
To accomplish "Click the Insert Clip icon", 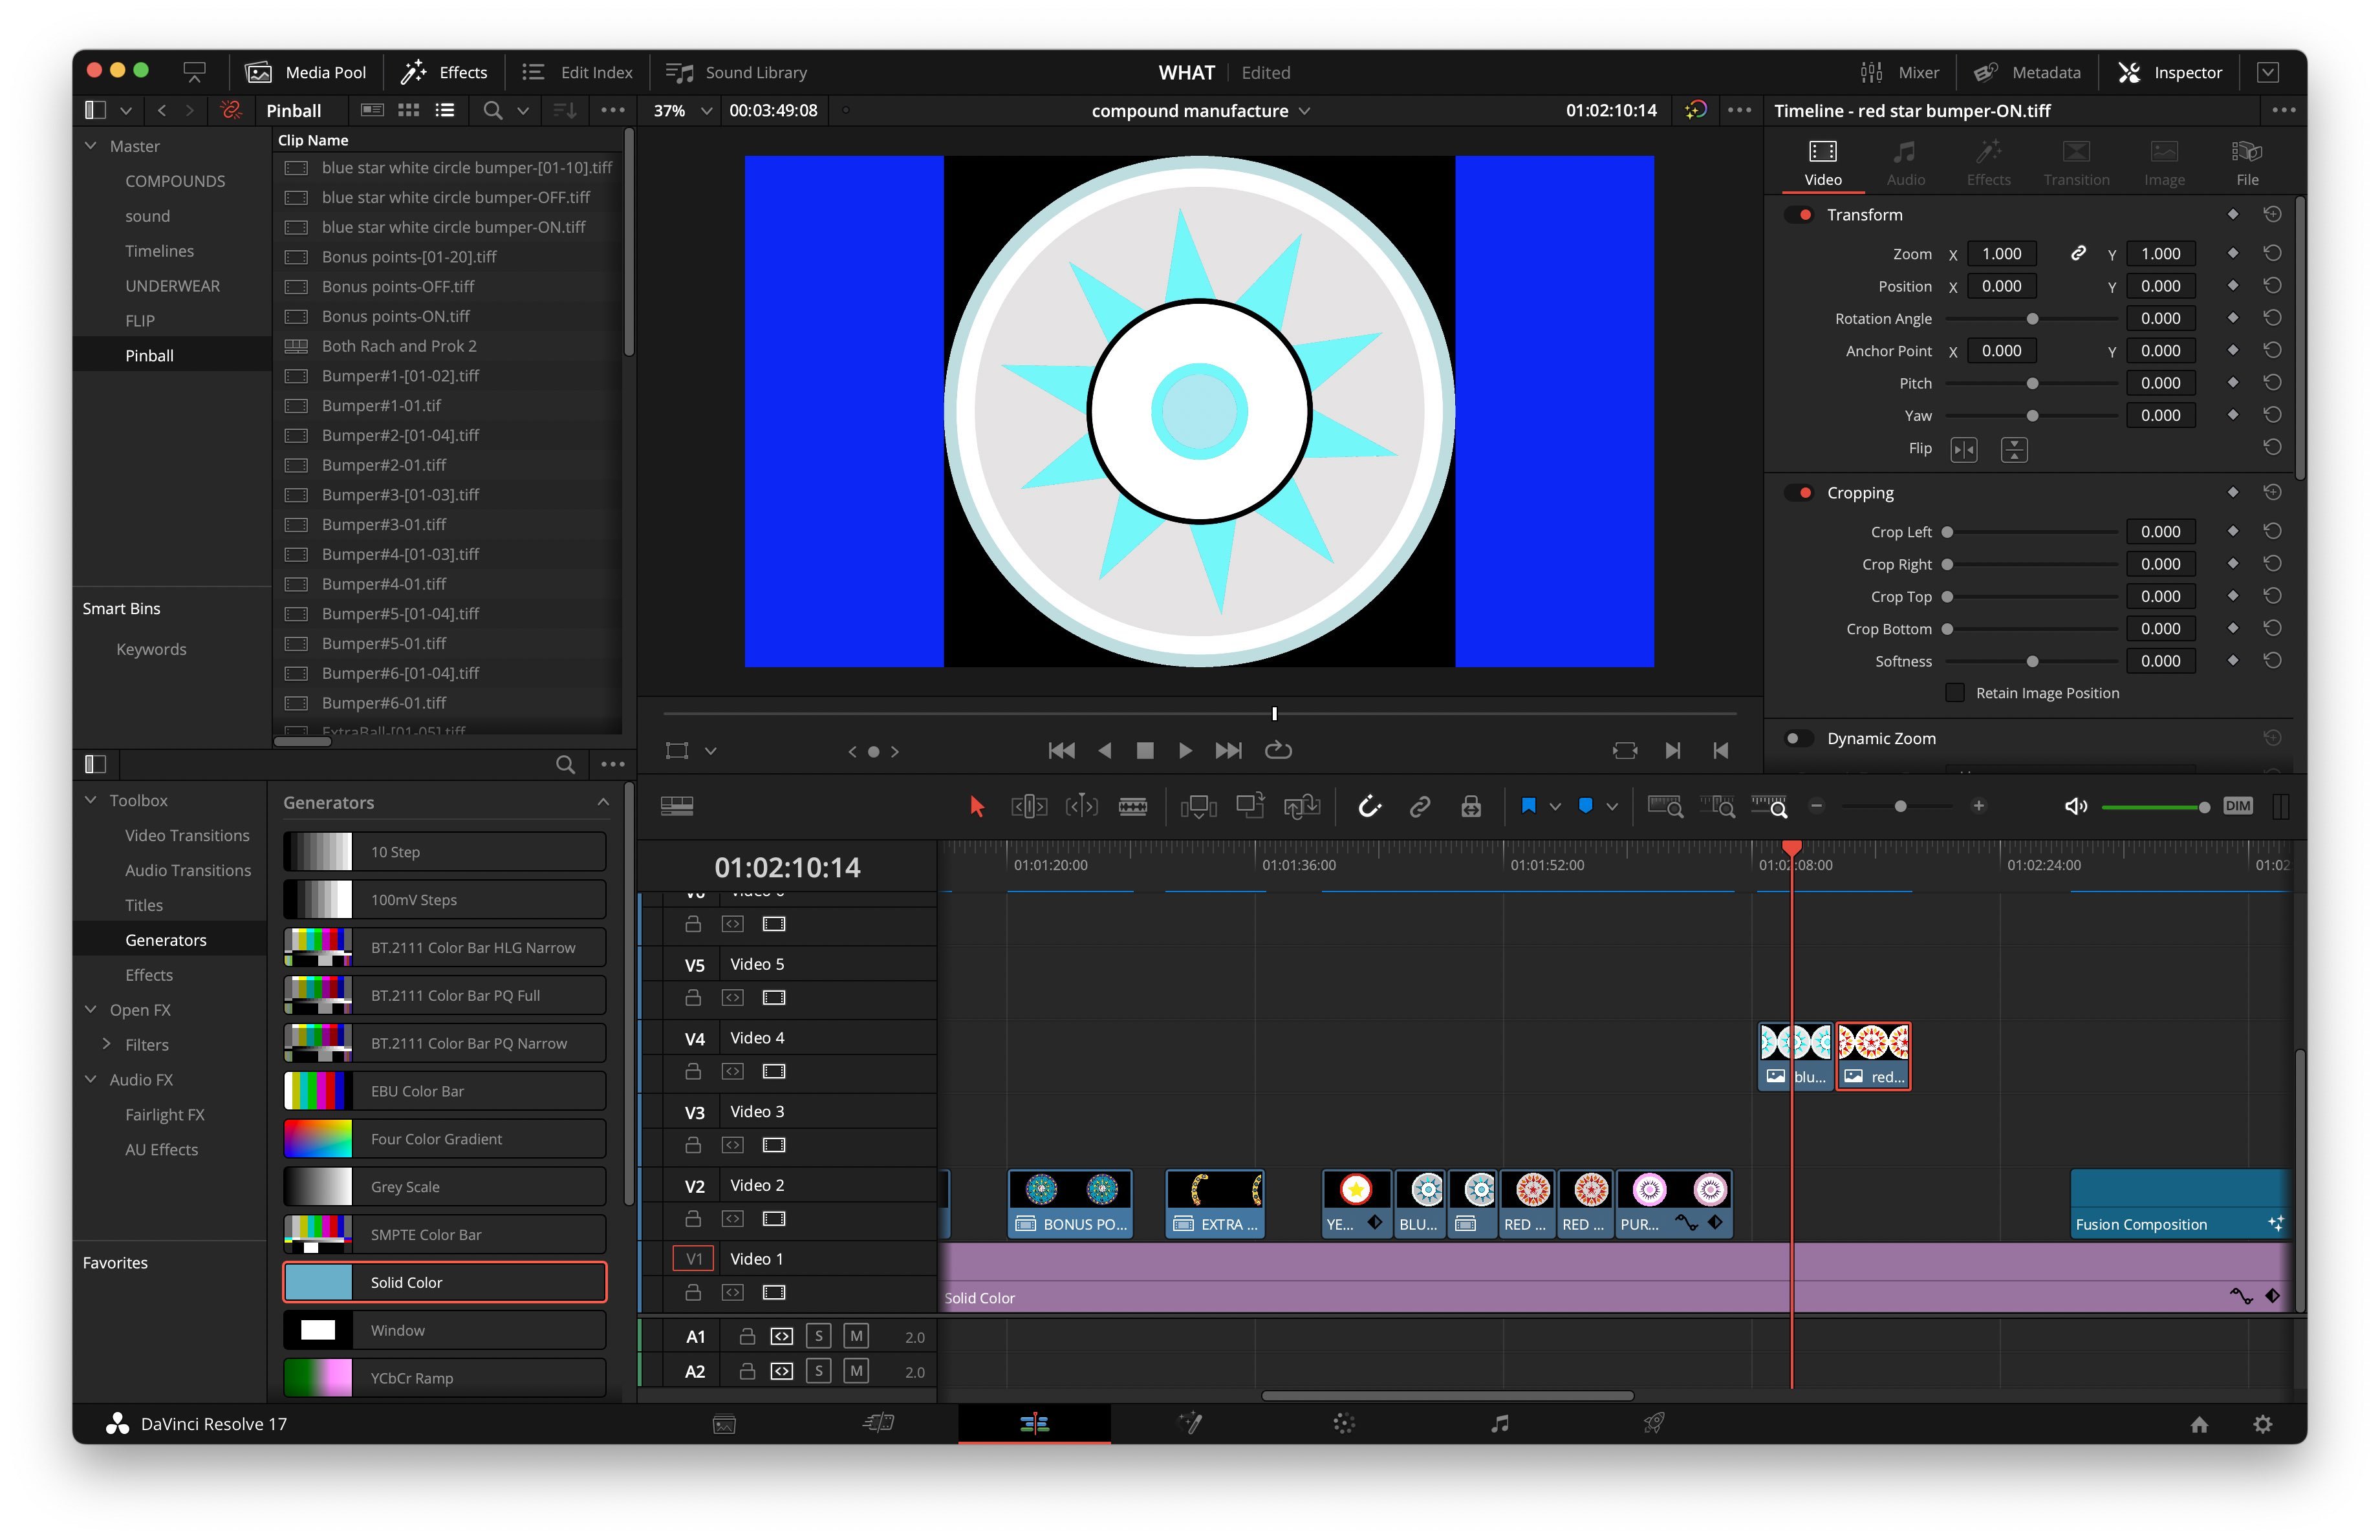I will tap(1198, 806).
